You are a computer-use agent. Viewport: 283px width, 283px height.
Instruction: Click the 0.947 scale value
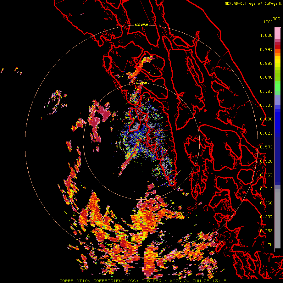(266, 49)
